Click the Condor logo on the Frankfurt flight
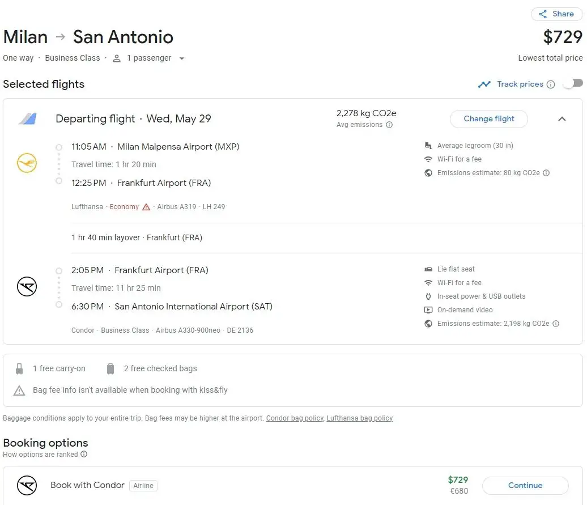The height and width of the screenshot is (505, 587). pyautogui.click(x=27, y=288)
